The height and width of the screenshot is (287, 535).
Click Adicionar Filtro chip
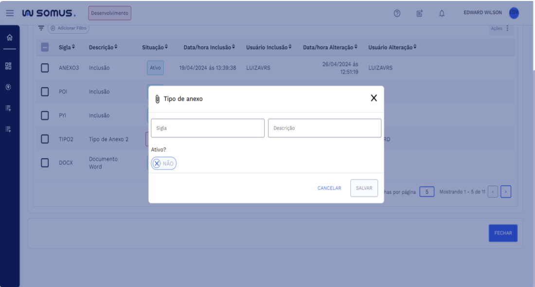(69, 28)
